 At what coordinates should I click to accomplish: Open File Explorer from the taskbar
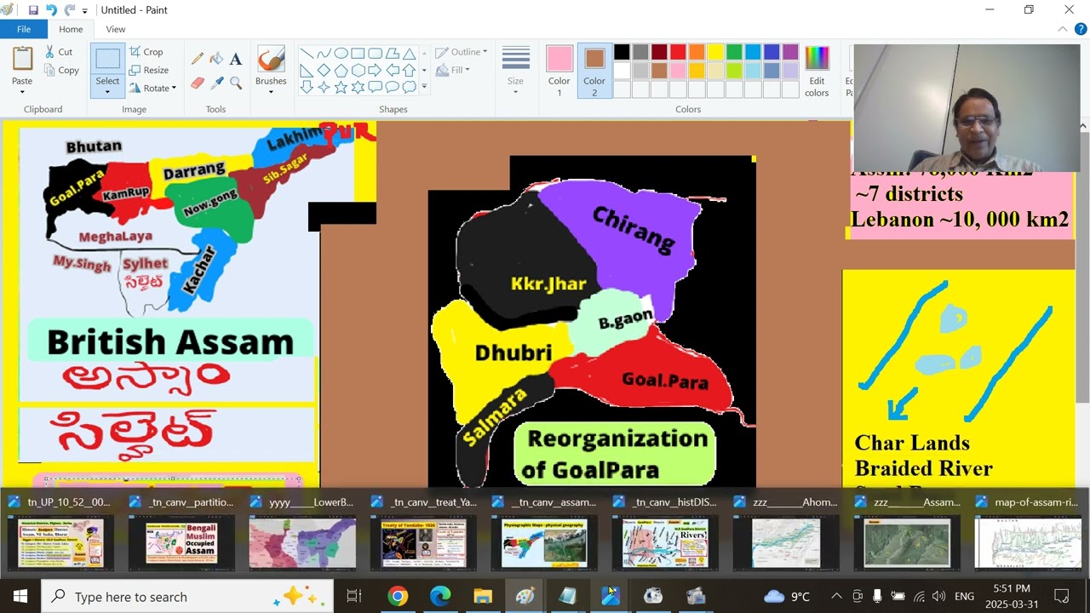pyautogui.click(x=483, y=596)
